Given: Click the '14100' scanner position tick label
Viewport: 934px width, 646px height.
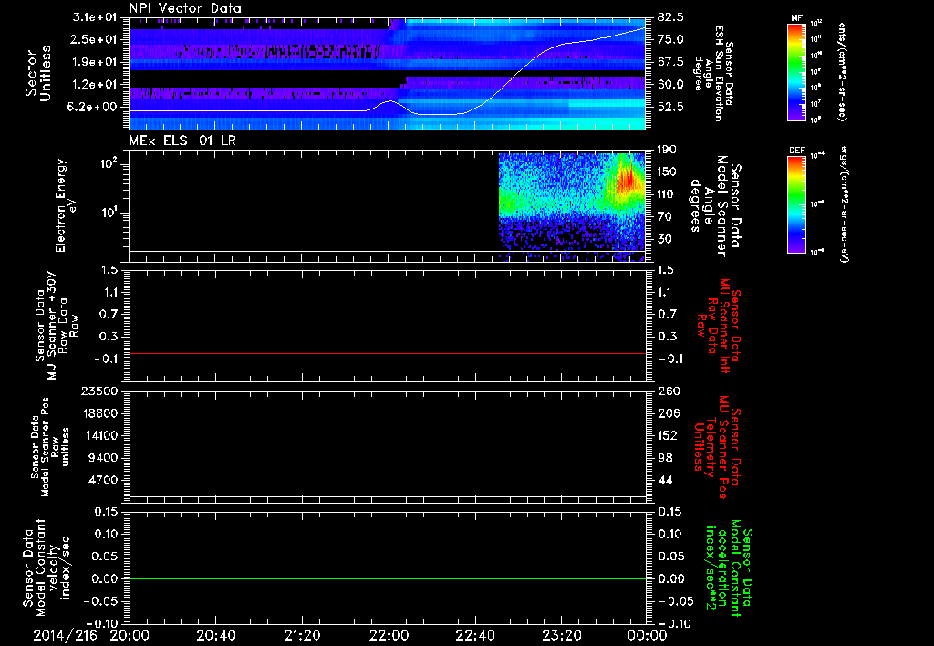Looking at the screenshot, I should (99, 435).
